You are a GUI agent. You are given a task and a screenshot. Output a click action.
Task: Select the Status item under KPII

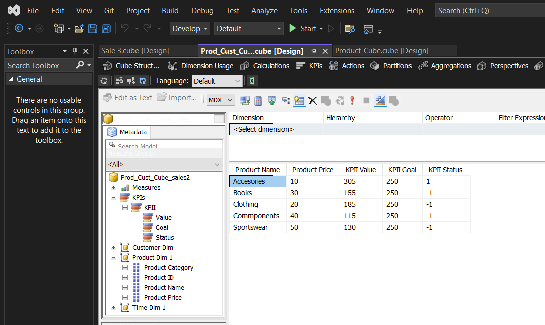point(165,238)
